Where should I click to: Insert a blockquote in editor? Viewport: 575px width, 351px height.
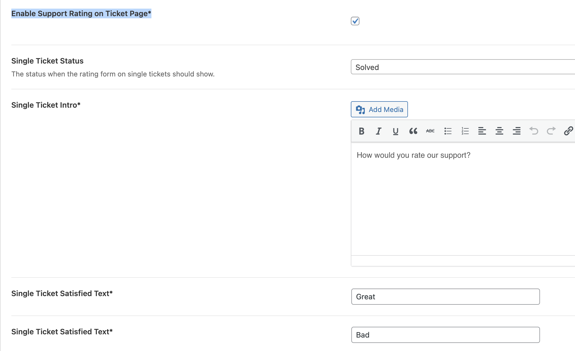pos(413,131)
